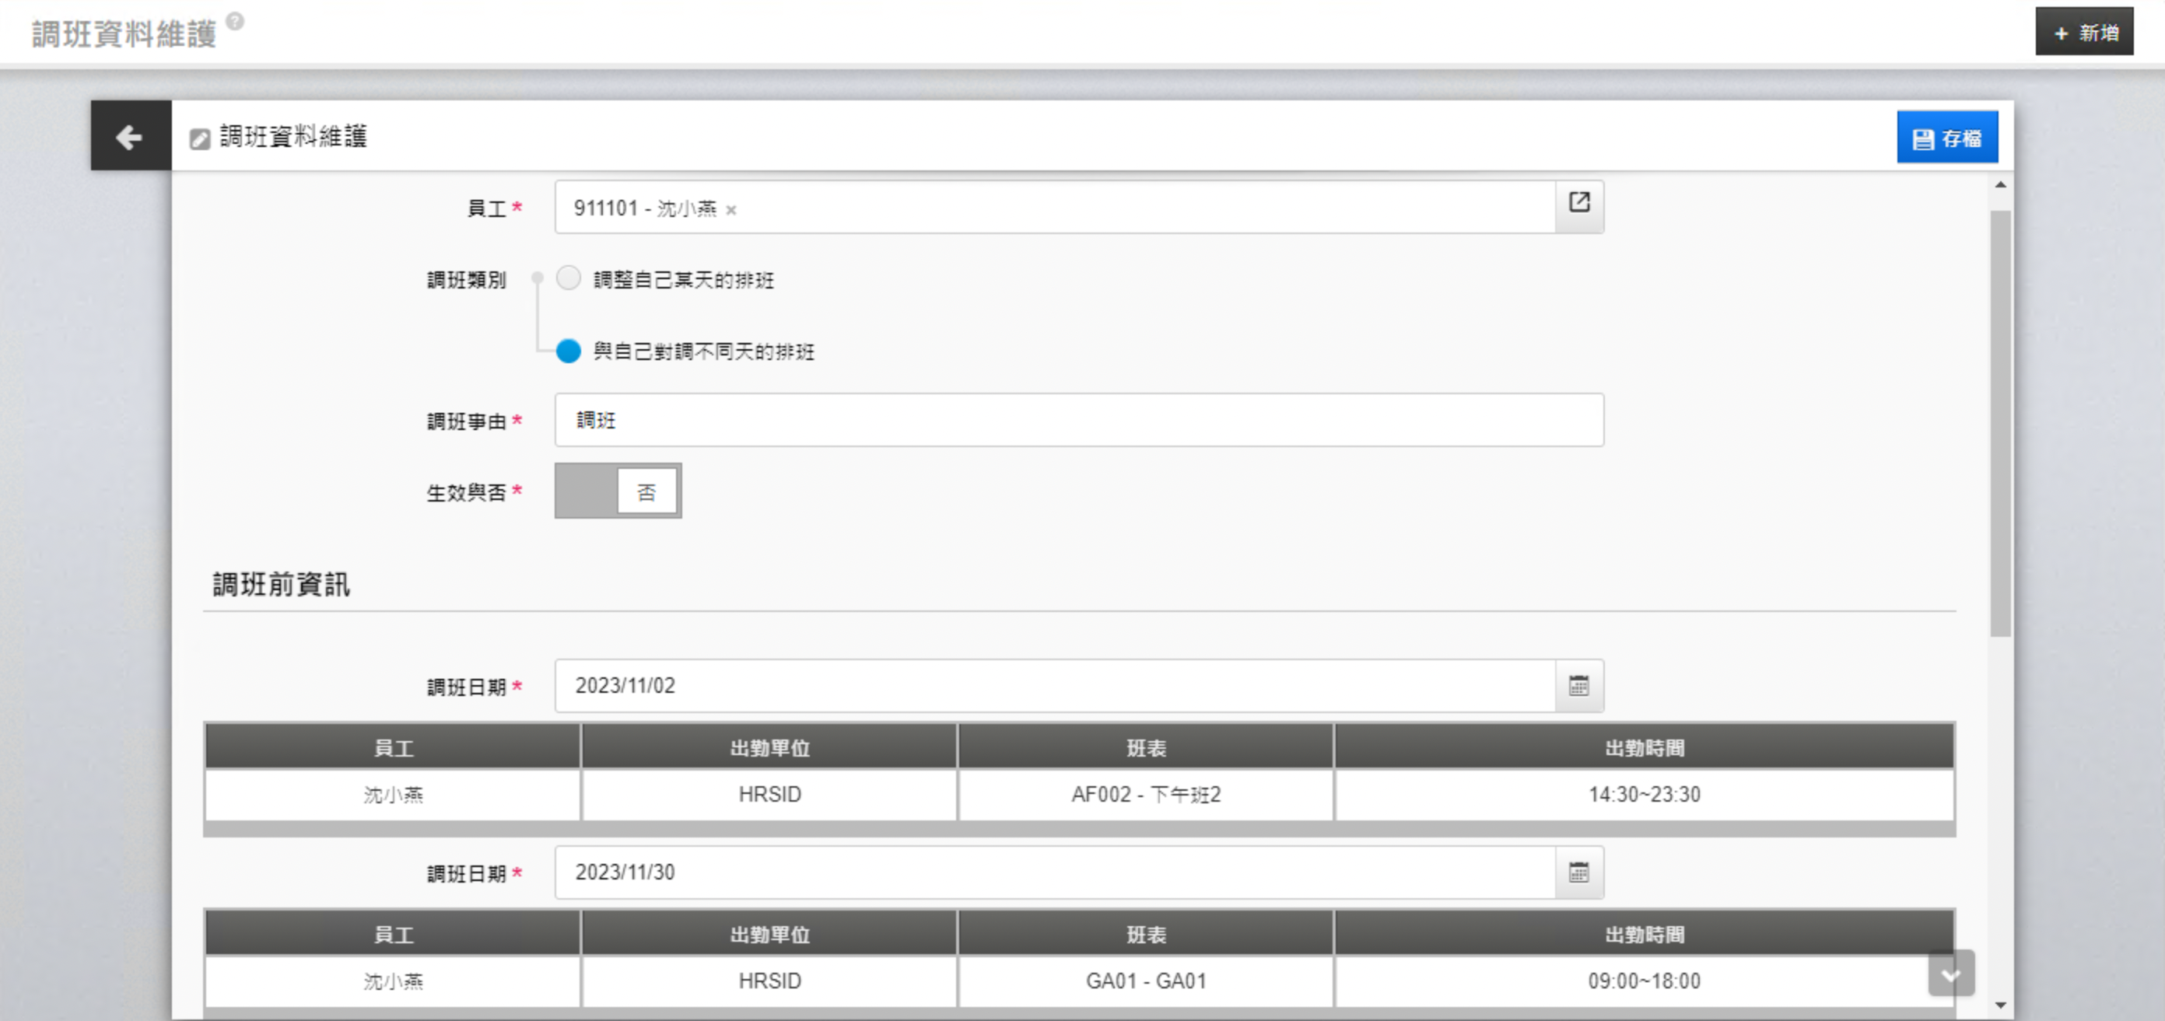Click the scroll-down chevron button

point(1951,974)
